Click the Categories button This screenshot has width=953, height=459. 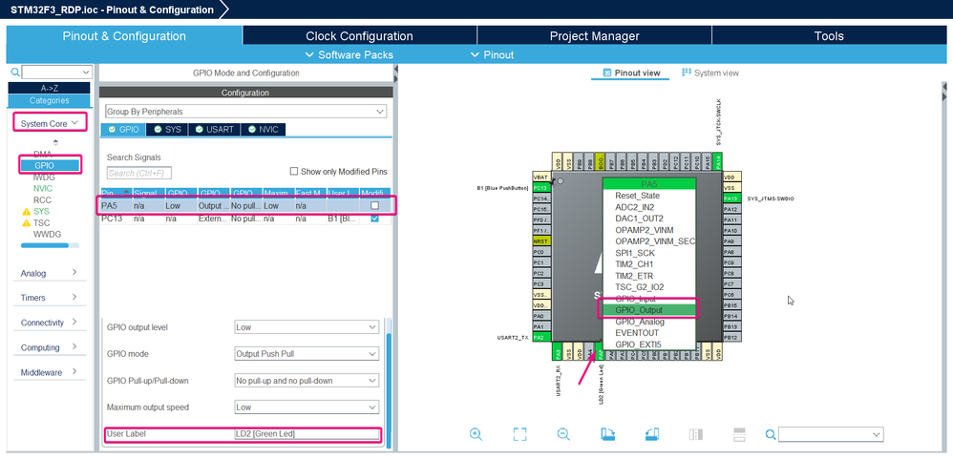(50, 100)
